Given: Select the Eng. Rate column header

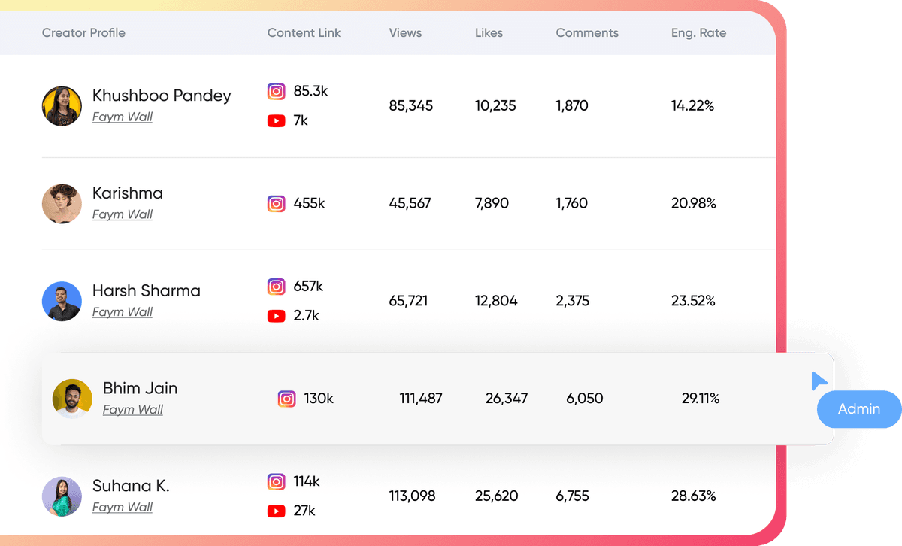Looking at the screenshot, I should pos(698,33).
